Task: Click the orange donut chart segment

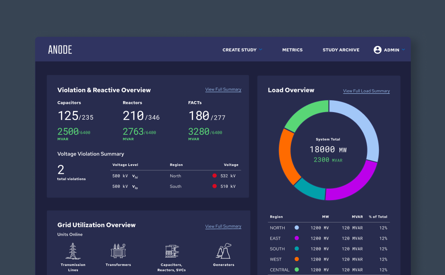Action: point(286,155)
